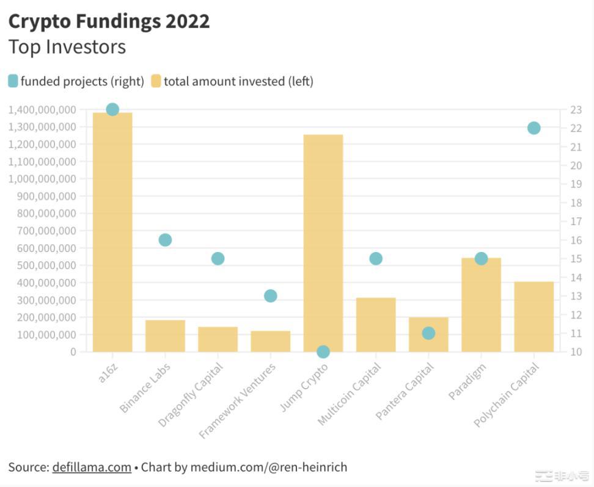Image resolution: width=594 pixels, height=487 pixels.
Task: Select the Polychain Capital yellow bar
Action: [x=534, y=317]
